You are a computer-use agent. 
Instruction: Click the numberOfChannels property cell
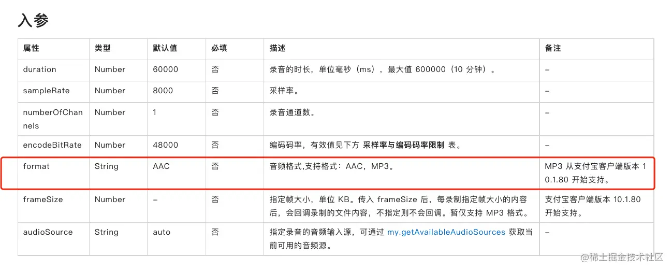[x=53, y=119]
